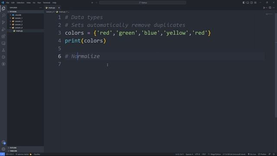Image resolution: width=277 pixels, height=156 pixels.
Task: Open the Source Control view
Action: tap(3, 22)
